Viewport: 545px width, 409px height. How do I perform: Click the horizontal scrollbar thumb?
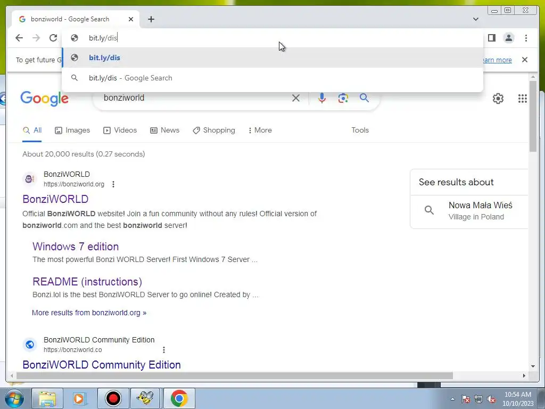(235, 375)
